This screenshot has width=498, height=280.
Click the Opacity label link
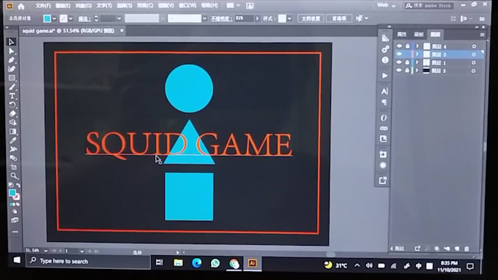[x=221, y=19]
